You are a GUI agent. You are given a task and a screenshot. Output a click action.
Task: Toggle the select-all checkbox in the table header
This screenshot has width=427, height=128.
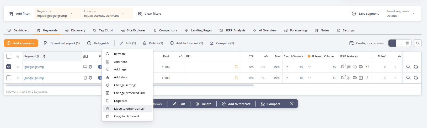click(x=9, y=56)
